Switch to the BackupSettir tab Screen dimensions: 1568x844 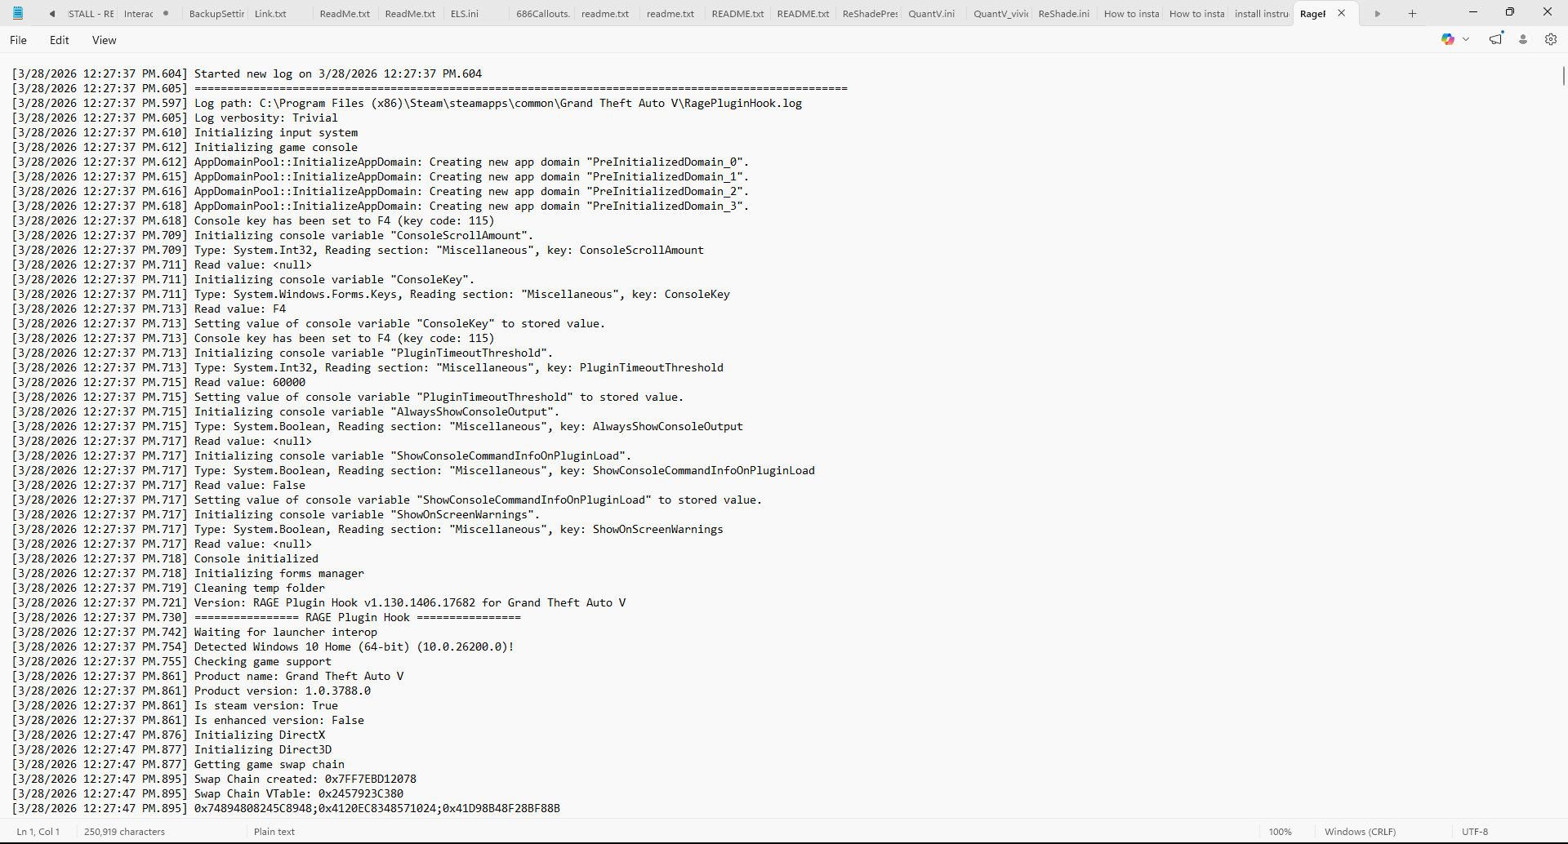216,14
